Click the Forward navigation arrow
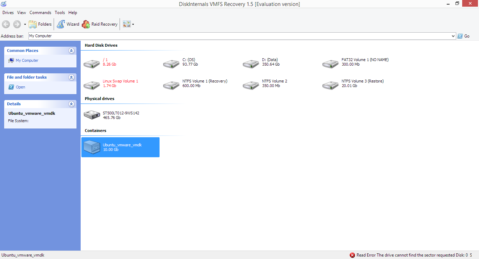The width and height of the screenshot is (479, 259). (x=17, y=24)
